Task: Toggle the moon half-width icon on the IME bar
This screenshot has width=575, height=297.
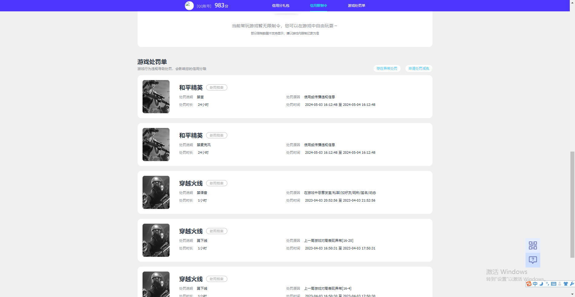Action: 541,284
